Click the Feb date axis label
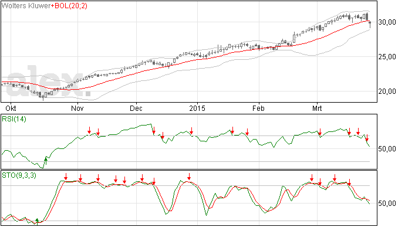The height and width of the screenshot is (227, 405). pos(258,108)
